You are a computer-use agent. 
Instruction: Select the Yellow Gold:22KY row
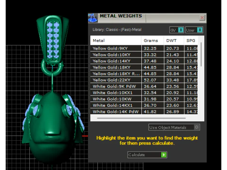coord(144,80)
